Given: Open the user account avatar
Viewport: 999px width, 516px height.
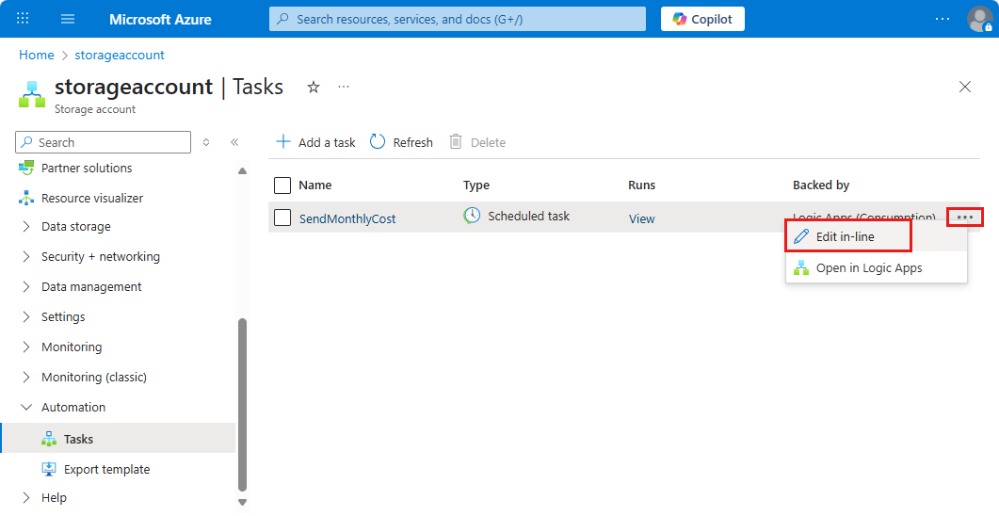Looking at the screenshot, I should click(979, 19).
